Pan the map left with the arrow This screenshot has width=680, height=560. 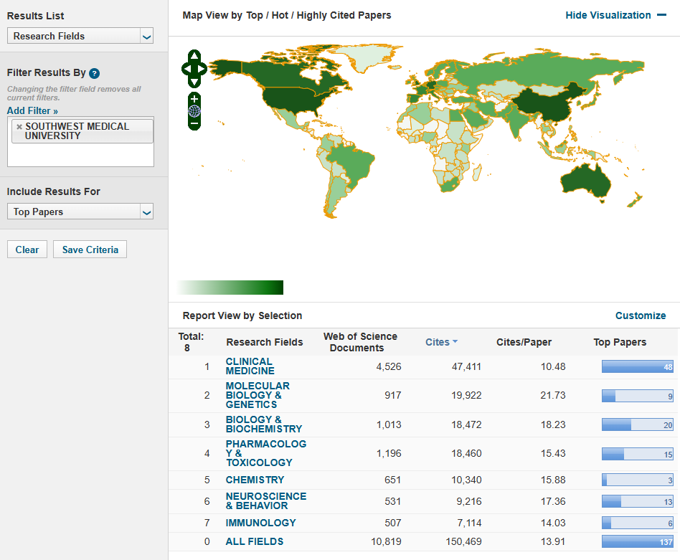186,70
